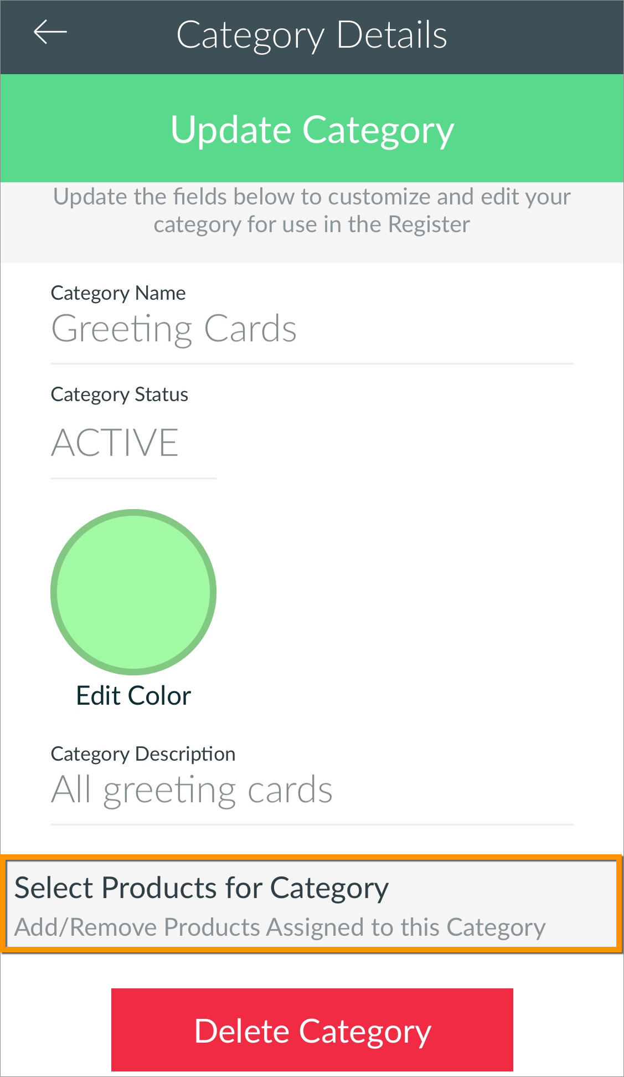Click the Category Status label
This screenshot has height=1077, width=624.
pos(120,394)
